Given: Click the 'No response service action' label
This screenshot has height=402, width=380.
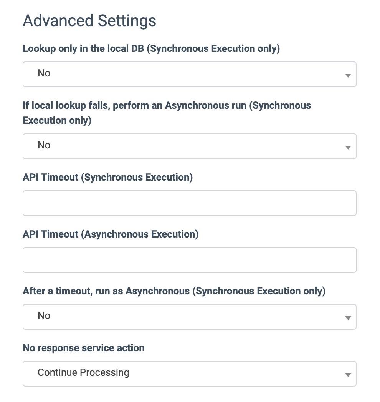Looking at the screenshot, I should click(84, 348).
